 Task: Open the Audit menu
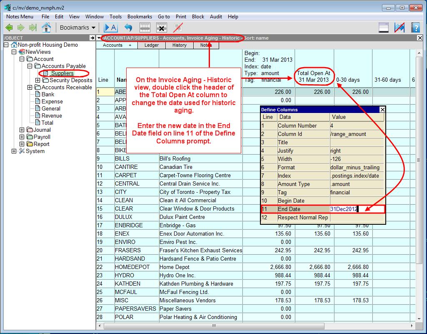[216, 17]
